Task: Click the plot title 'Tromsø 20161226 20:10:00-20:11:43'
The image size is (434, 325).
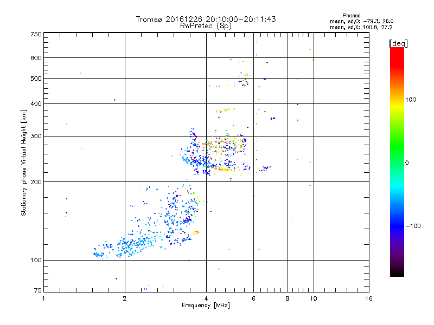Action: 206,19
